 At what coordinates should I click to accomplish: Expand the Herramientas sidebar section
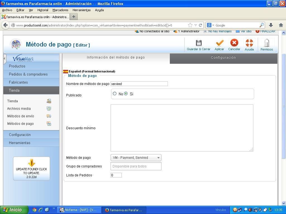click(31, 143)
